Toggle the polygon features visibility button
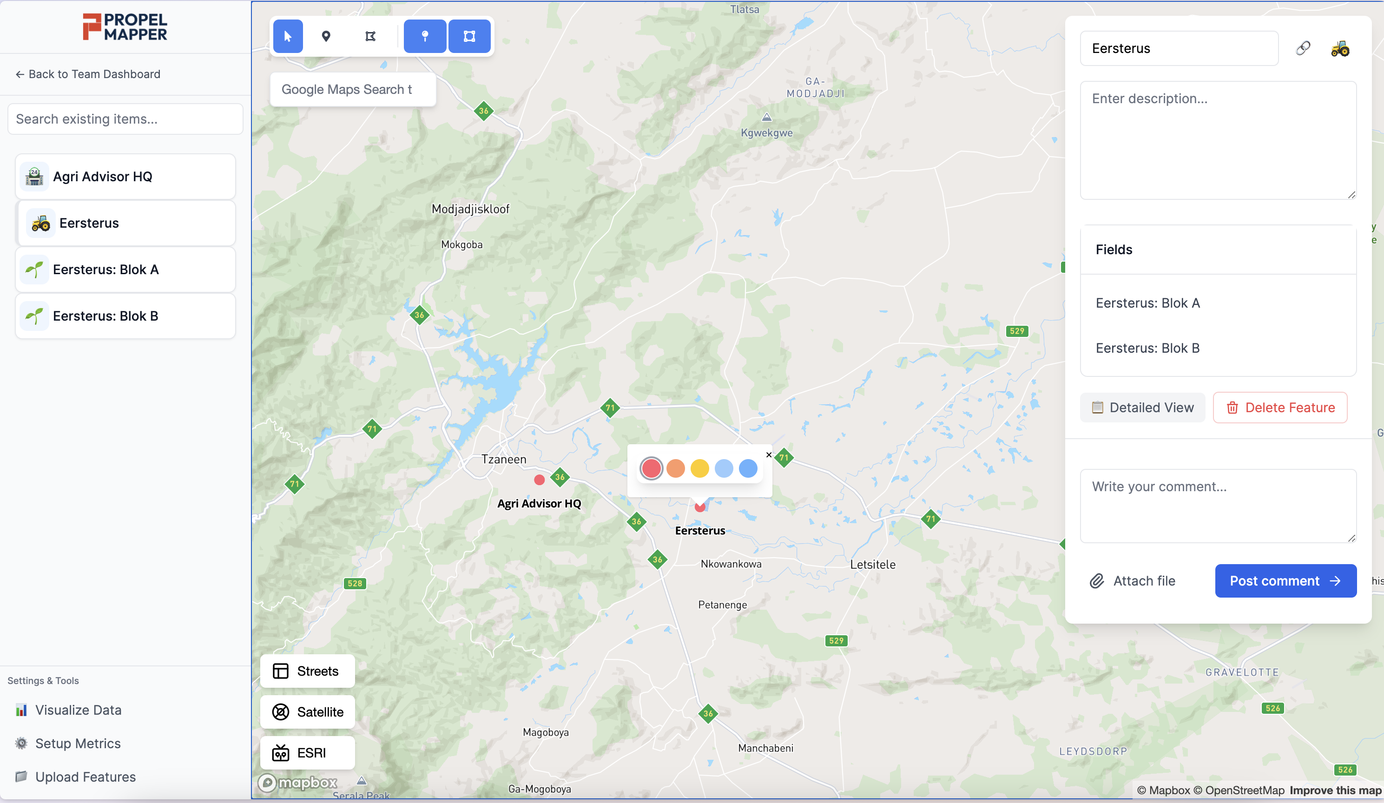 [469, 36]
